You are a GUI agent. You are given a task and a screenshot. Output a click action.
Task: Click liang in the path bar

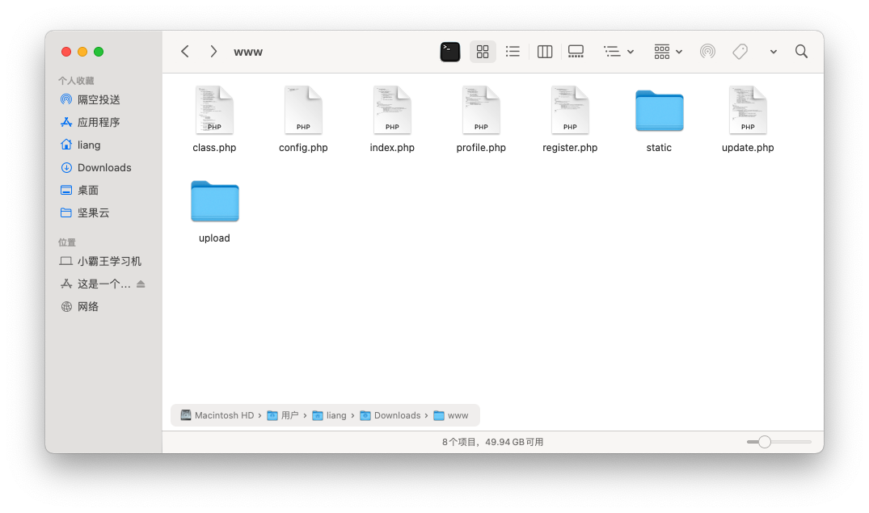pyautogui.click(x=329, y=415)
